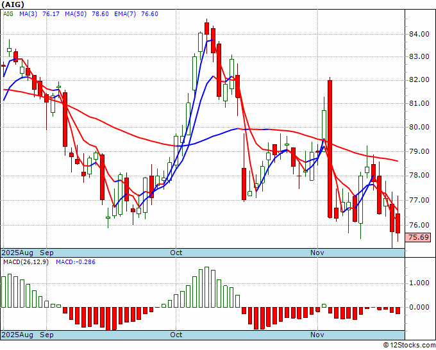The height and width of the screenshot is (350, 436).
Task: Click the MA(3) value 76.17
Action: (x=51, y=14)
